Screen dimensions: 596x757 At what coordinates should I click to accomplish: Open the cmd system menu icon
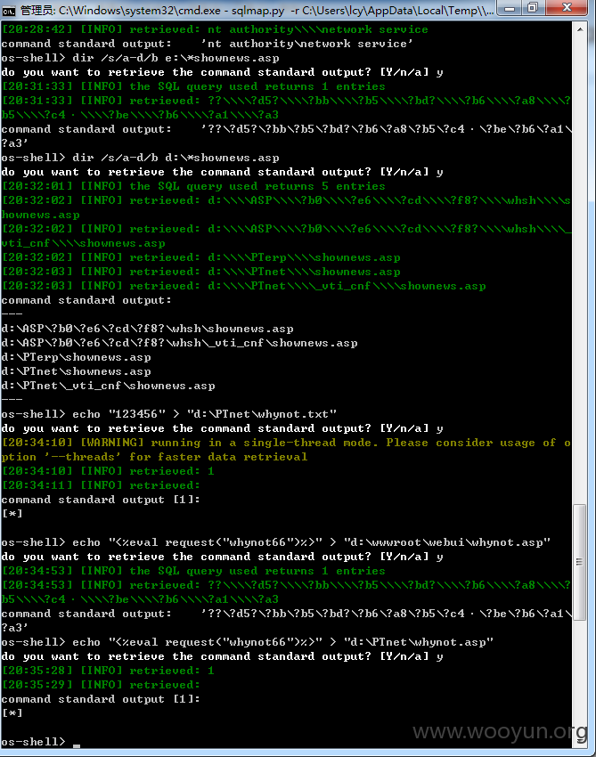pos(9,10)
